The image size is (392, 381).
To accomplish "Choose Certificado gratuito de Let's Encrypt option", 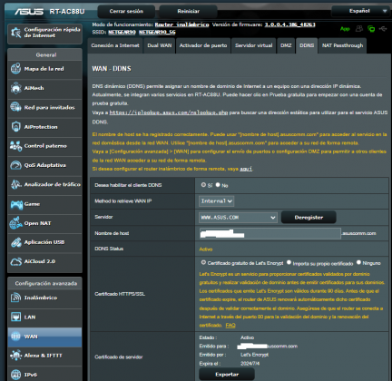I will click(x=203, y=262).
